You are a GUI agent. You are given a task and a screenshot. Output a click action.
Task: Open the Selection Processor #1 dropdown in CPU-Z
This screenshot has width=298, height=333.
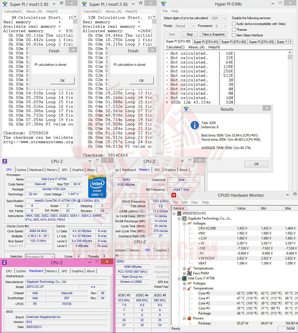(40, 256)
